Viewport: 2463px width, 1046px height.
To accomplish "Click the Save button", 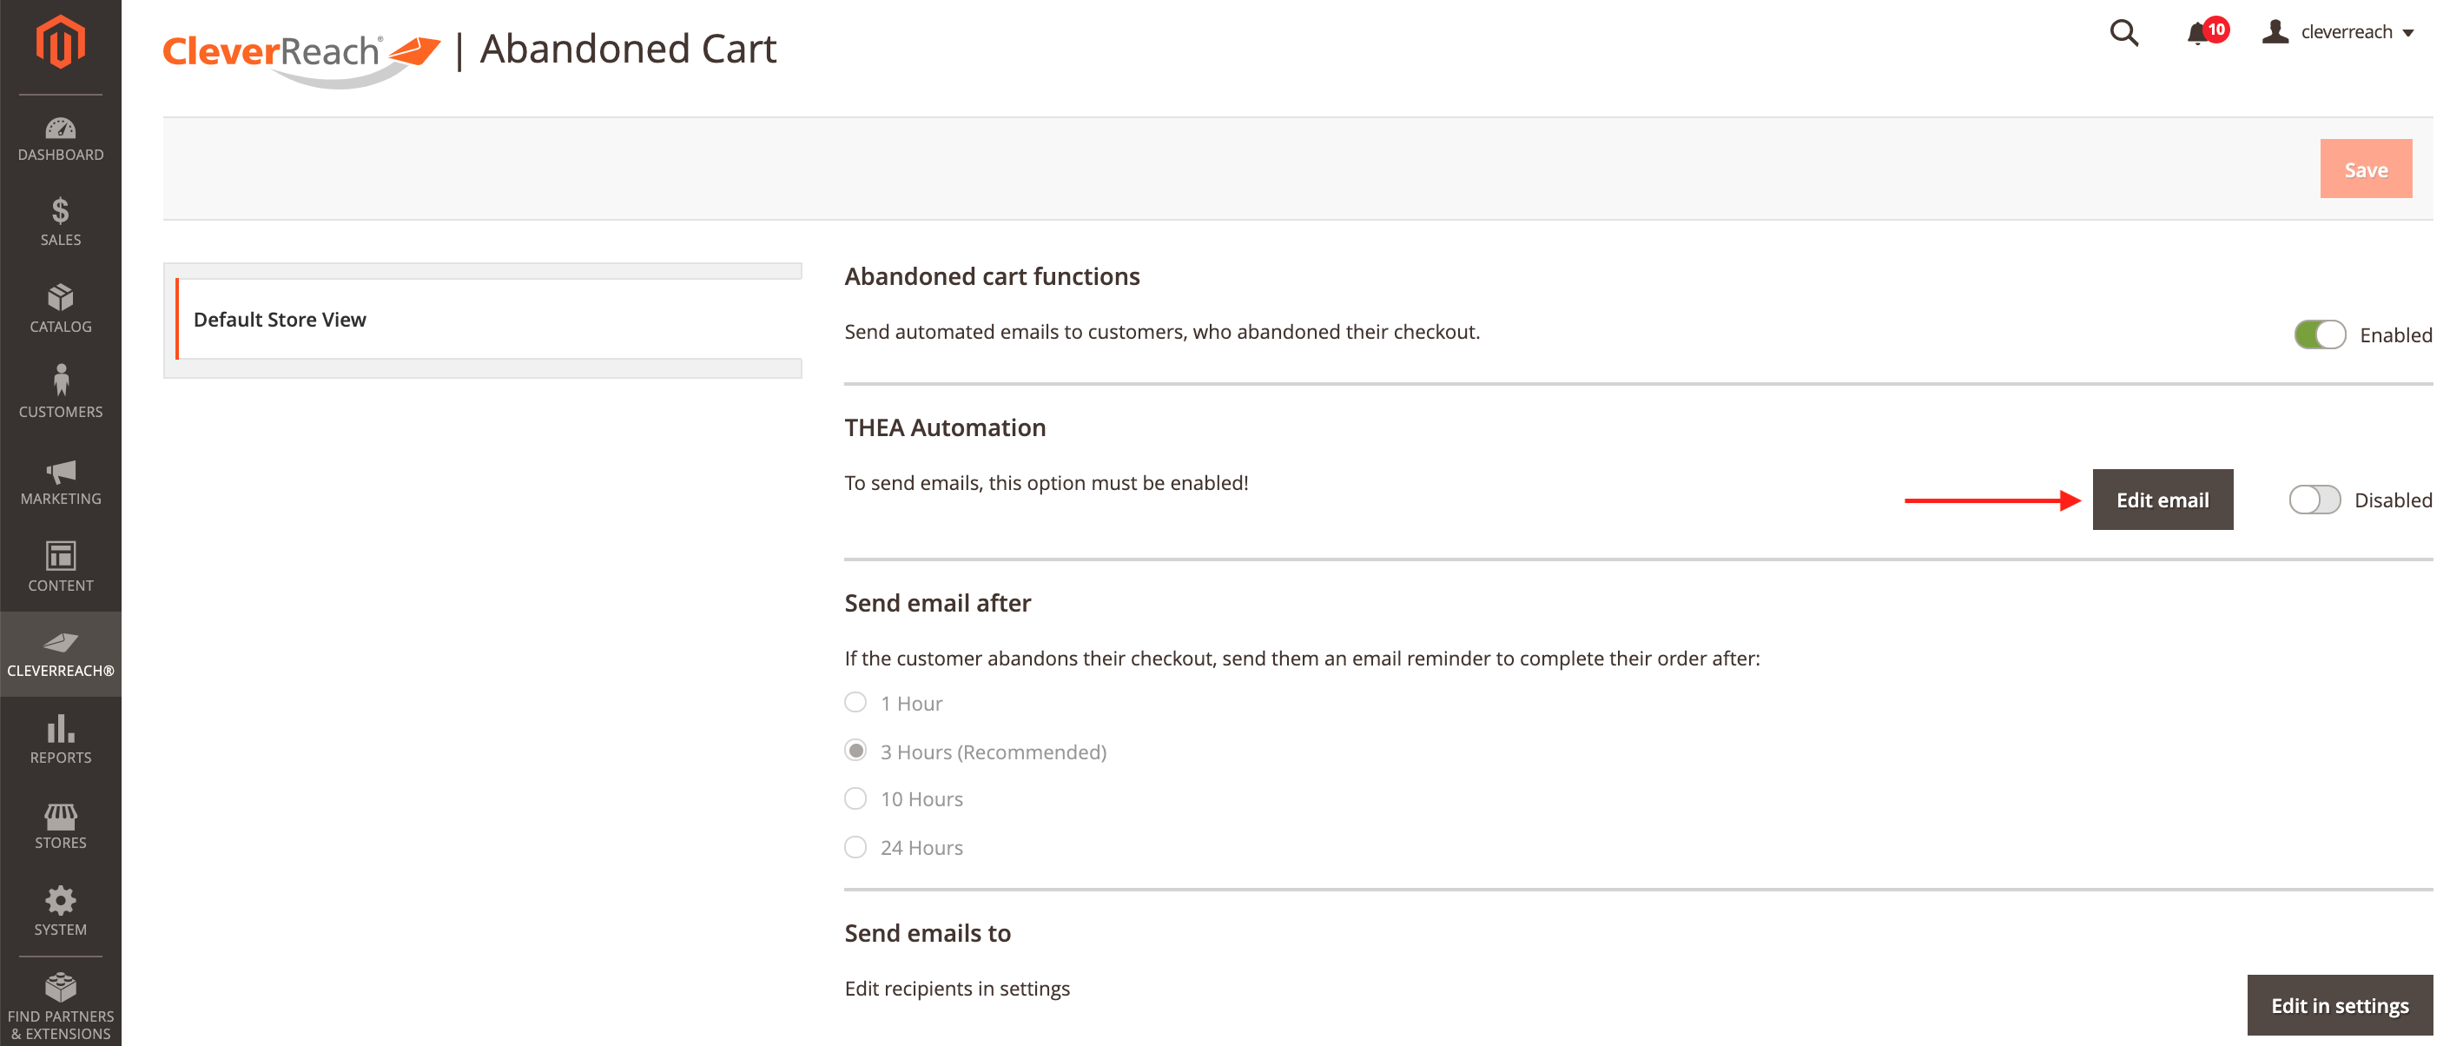I will point(2365,170).
